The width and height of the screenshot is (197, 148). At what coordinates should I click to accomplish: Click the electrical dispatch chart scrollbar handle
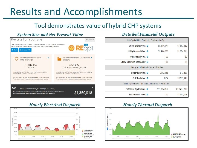[x=45, y=139]
